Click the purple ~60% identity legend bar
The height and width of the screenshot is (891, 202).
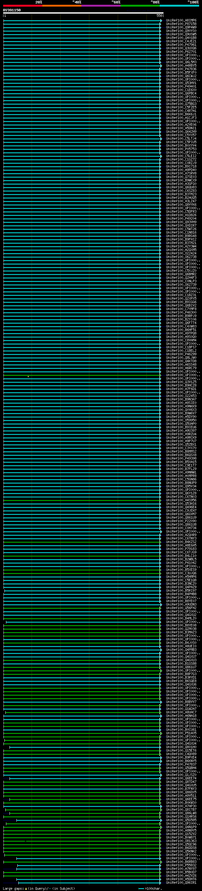tap(101, 6)
